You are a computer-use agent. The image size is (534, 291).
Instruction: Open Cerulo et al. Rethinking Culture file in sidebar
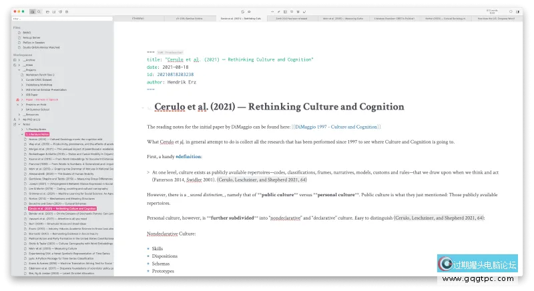coord(62,209)
